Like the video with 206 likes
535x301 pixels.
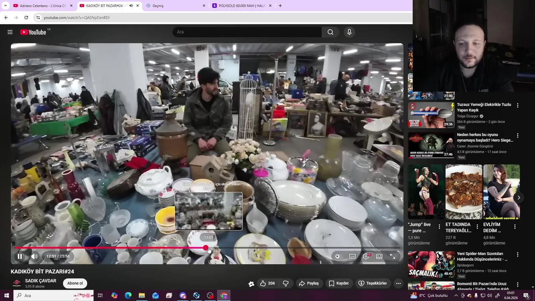coord(267,283)
